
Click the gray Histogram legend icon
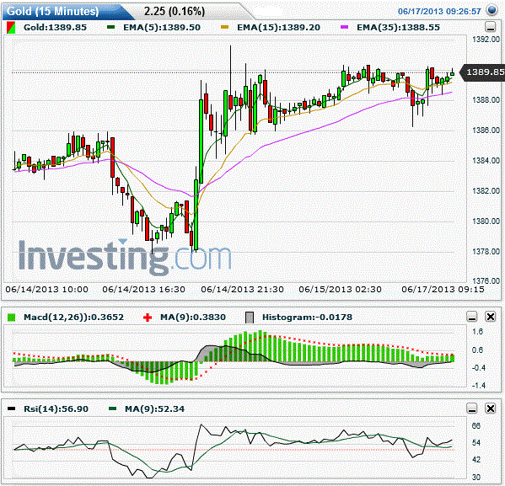(x=250, y=318)
